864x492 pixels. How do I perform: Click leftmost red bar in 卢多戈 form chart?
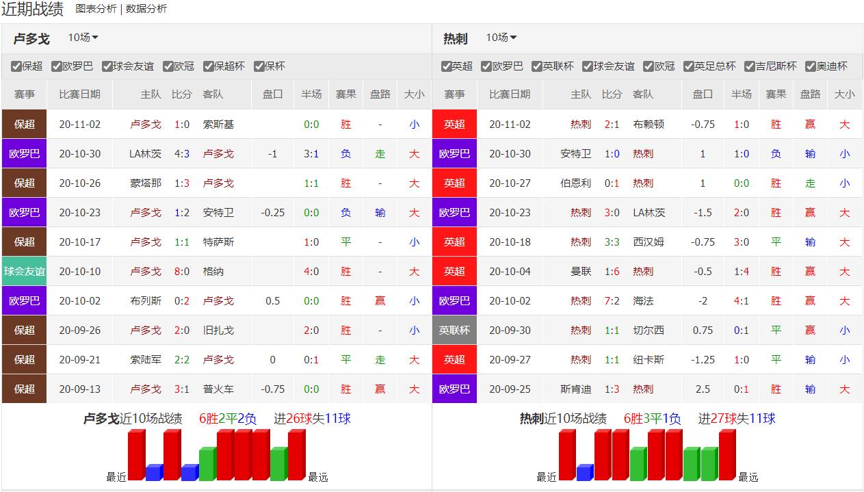(x=136, y=456)
